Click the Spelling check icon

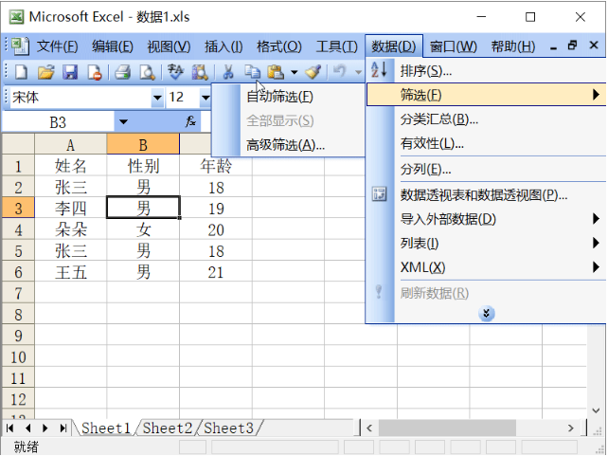pyautogui.click(x=175, y=72)
